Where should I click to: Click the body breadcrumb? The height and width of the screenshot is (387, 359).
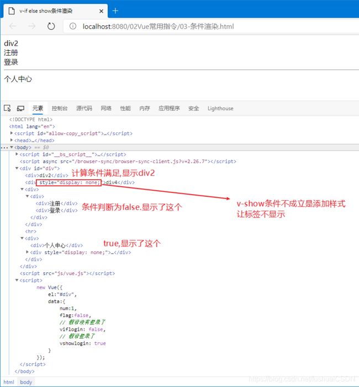pyautogui.click(x=26, y=382)
